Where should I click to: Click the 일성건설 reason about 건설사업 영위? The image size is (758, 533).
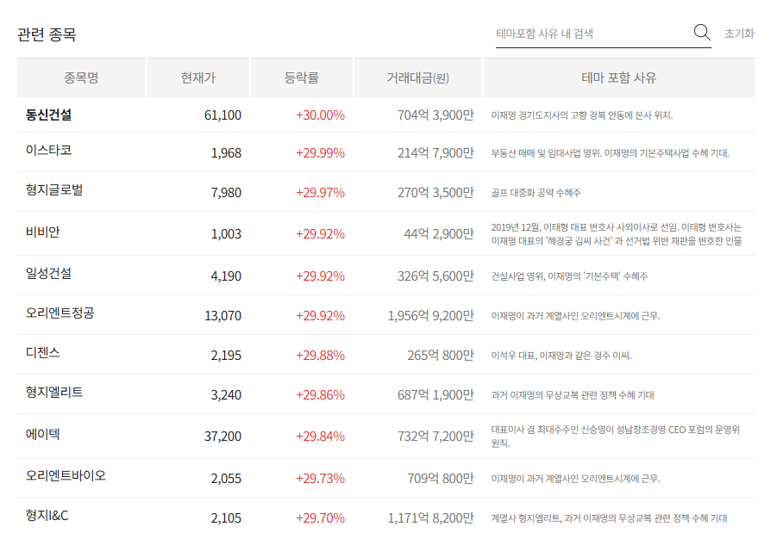(569, 276)
